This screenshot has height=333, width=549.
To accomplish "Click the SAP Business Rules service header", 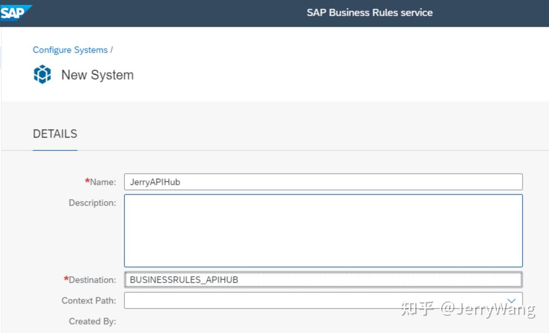I will [369, 13].
